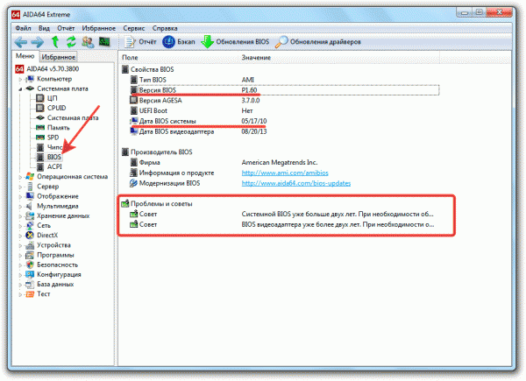
Task: Click the Хранение данных icon
Action: [30, 215]
